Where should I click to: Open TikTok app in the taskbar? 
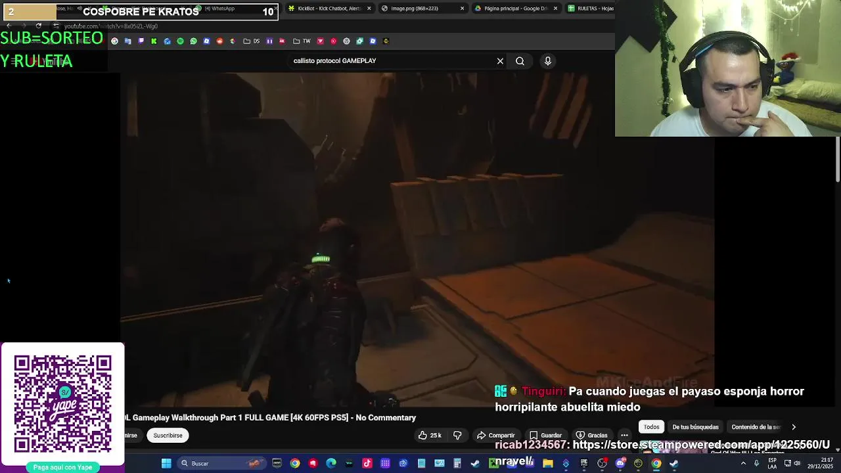coord(367,463)
